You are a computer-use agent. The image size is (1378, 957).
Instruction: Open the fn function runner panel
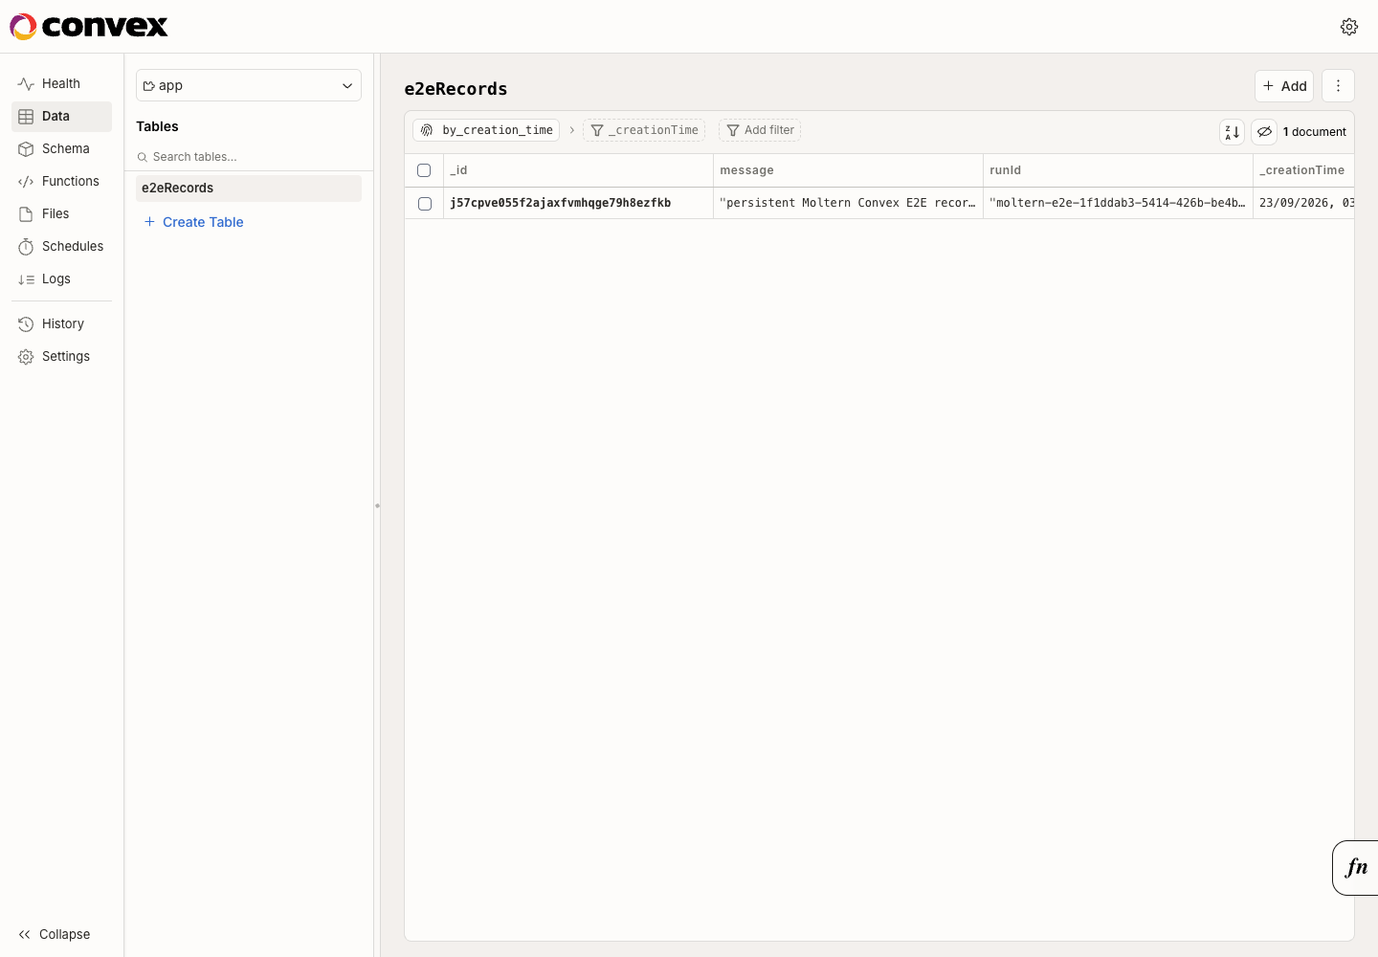pyautogui.click(x=1355, y=868)
